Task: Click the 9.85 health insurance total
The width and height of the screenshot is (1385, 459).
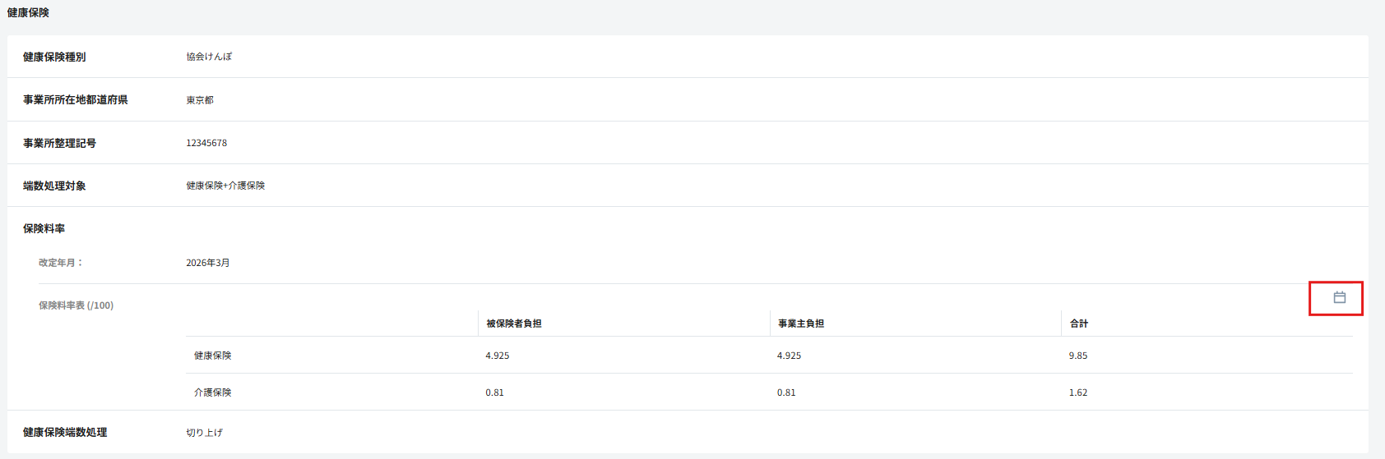Action: (1078, 356)
